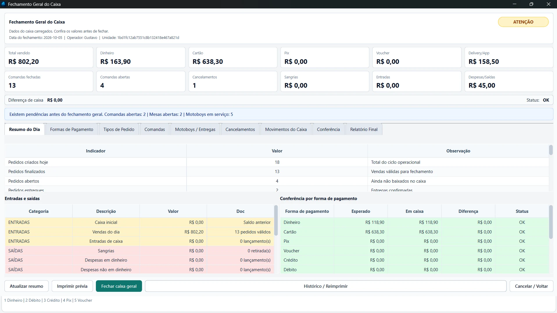Click the Observação column header
This screenshot has width=557, height=313.
pos(458,151)
